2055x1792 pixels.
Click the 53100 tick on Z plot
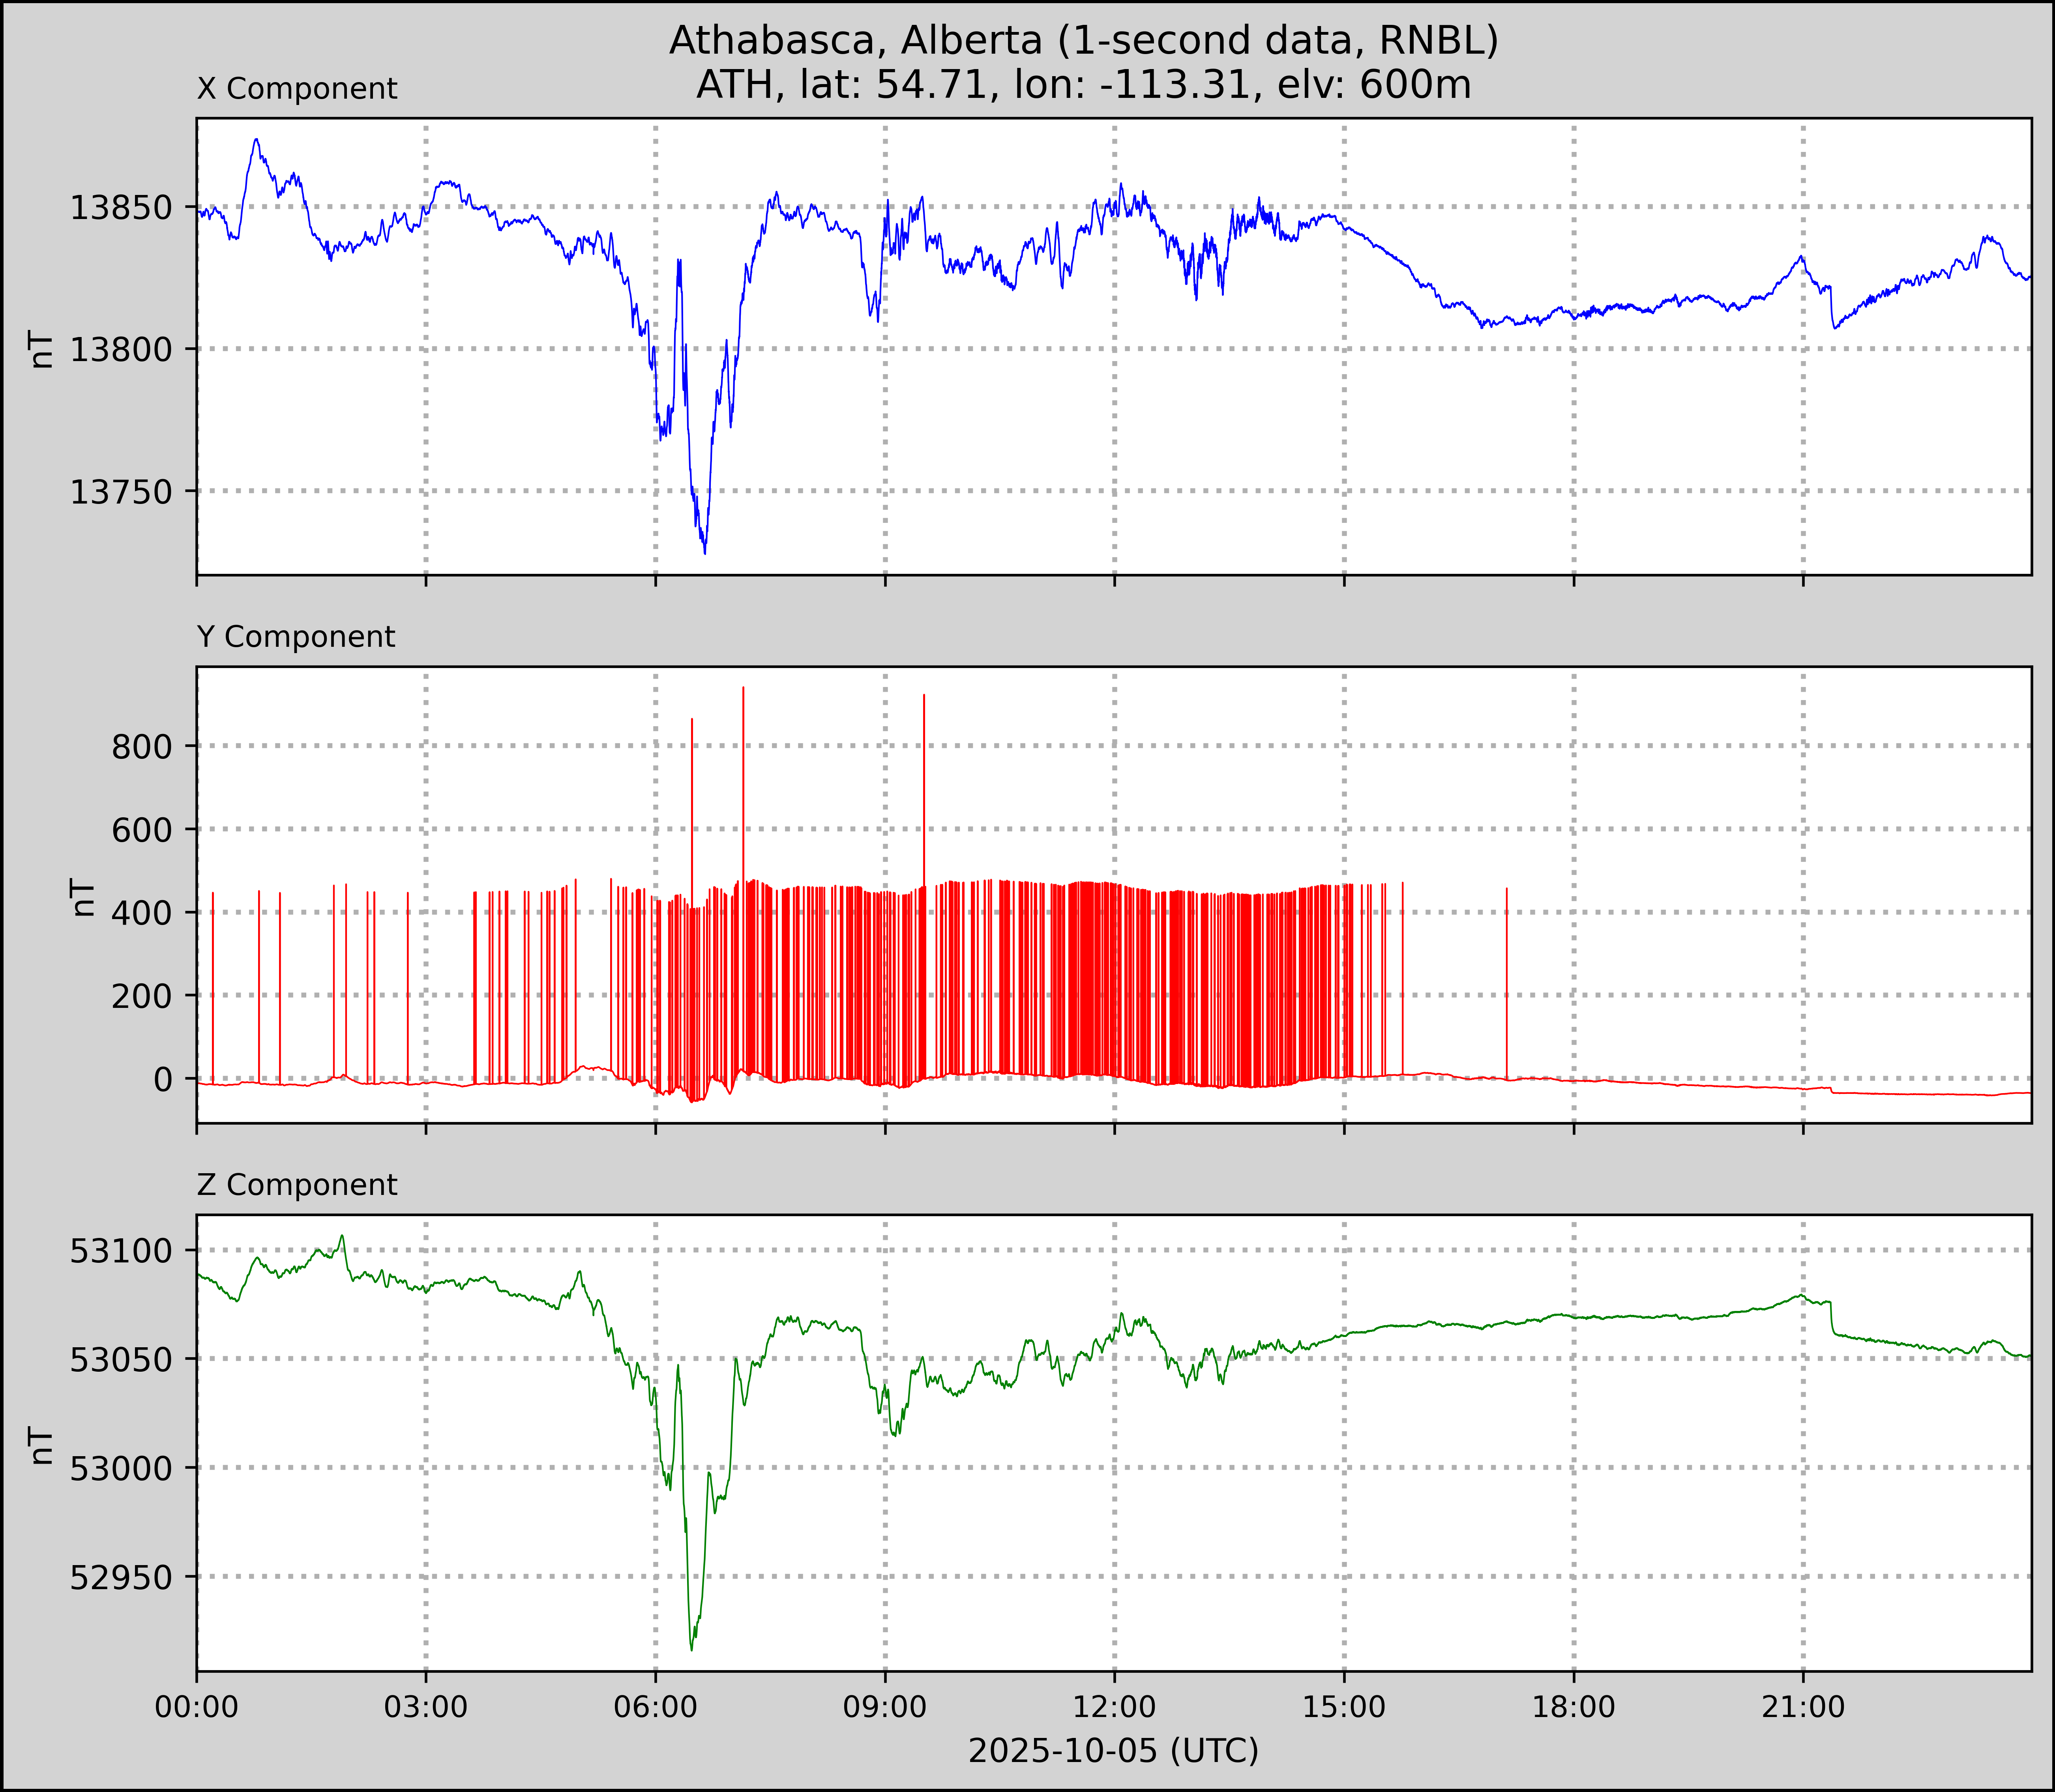tap(121, 1251)
